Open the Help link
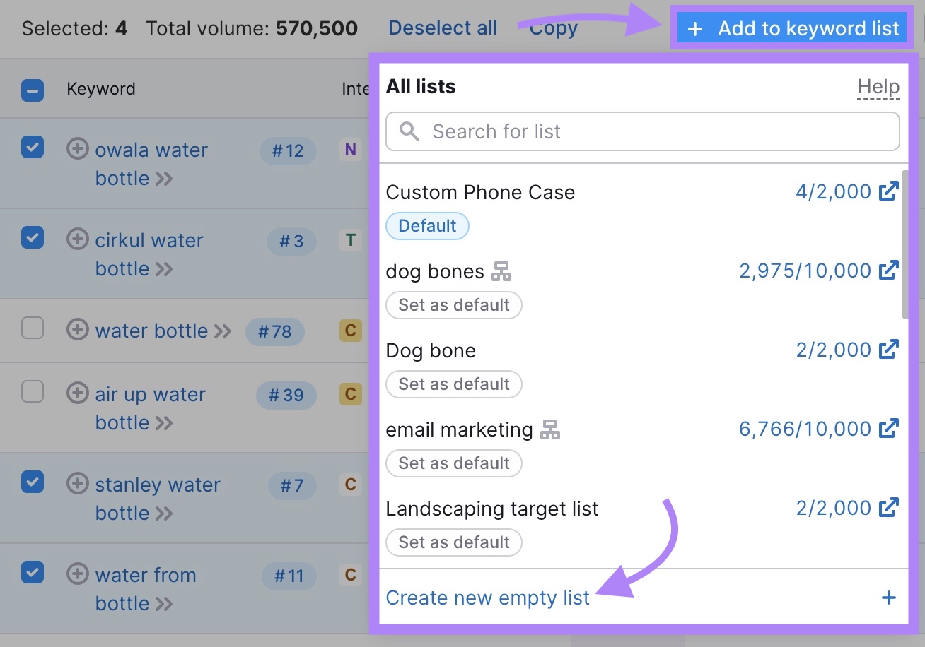Screen dimensions: 925x647 click(x=878, y=86)
